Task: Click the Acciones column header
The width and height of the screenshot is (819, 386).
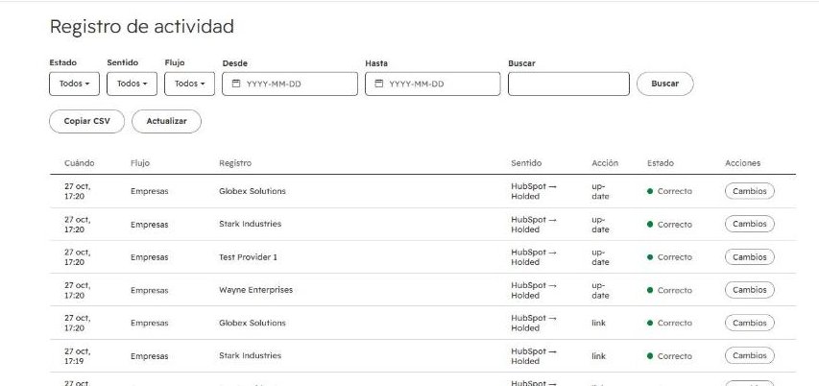Action: [x=743, y=163]
